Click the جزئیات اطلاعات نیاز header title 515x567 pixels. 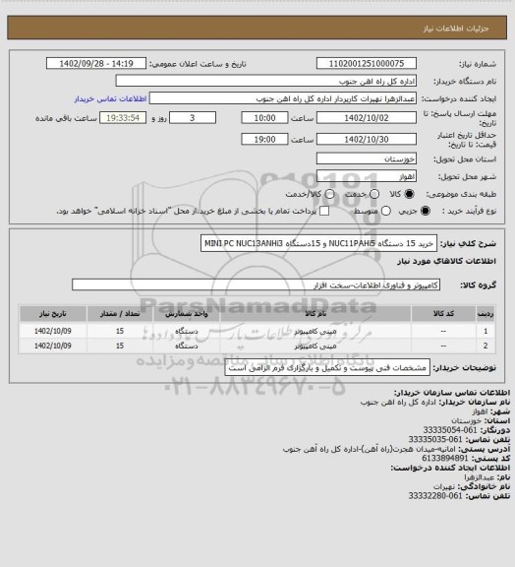pos(456,29)
